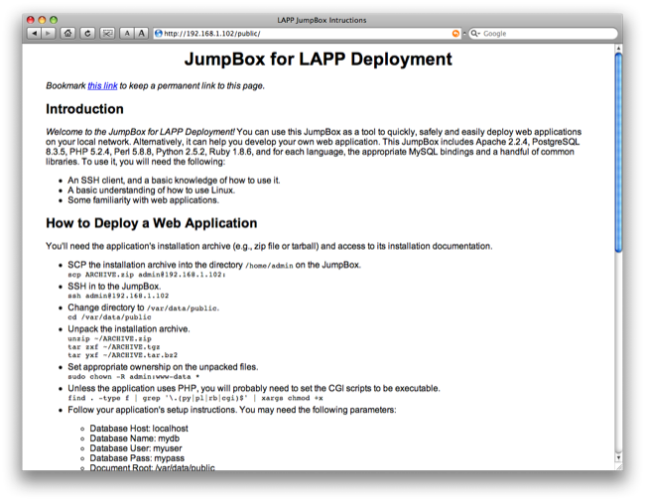The height and width of the screenshot is (501, 645).
Task: Click 'SSH in to the JumpBox.' step
Action: 114,286
